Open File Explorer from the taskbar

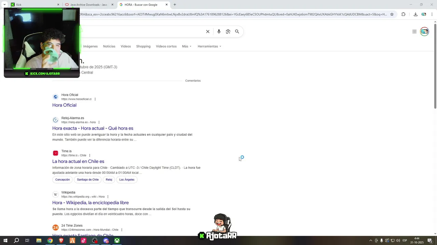(39, 241)
